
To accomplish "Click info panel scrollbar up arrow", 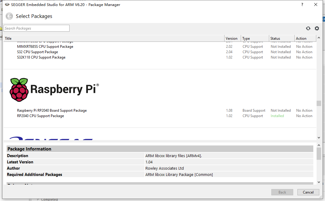I will point(319,145).
